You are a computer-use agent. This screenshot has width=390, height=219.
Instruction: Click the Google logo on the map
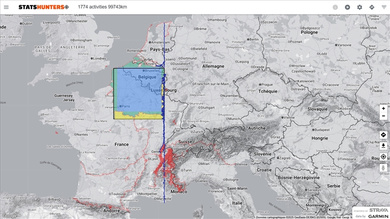[10, 216]
